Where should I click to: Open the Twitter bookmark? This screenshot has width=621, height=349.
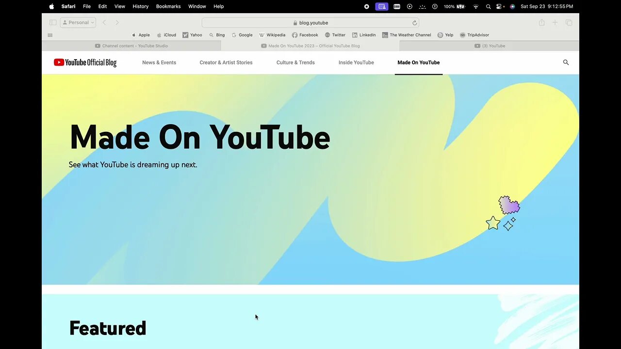(x=335, y=35)
